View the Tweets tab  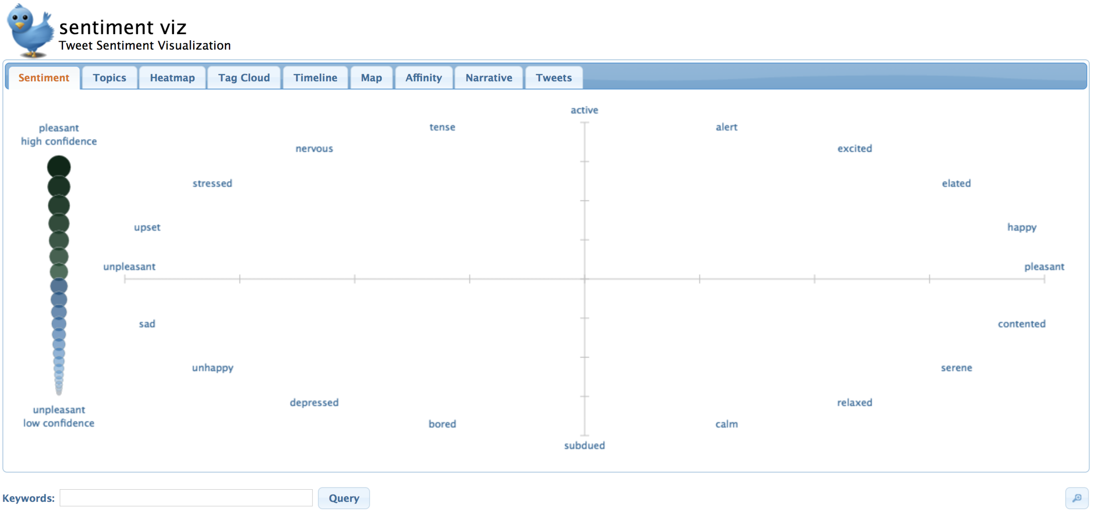click(554, 78)
